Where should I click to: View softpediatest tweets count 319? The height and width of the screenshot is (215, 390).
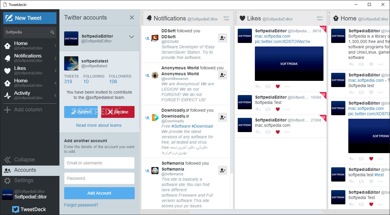click(71, 79)
